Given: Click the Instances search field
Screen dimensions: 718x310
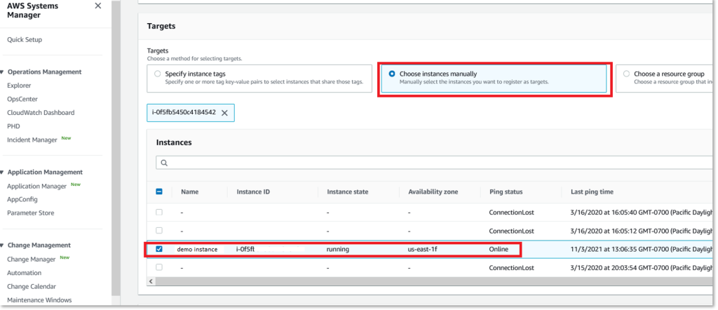Looking at the screenshot, I should (x=435, y=163).
